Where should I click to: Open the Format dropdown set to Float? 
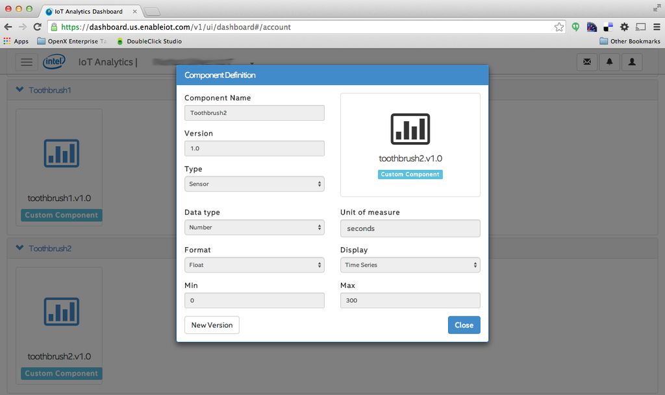click(x=255, y=265)
